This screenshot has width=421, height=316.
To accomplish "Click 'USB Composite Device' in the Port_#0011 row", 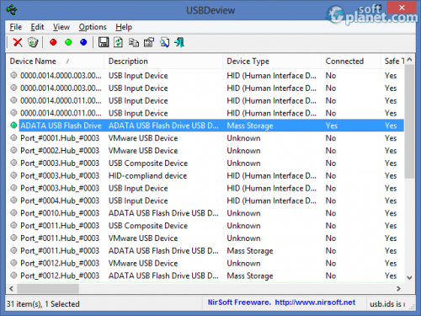I will tap(148, 226).
